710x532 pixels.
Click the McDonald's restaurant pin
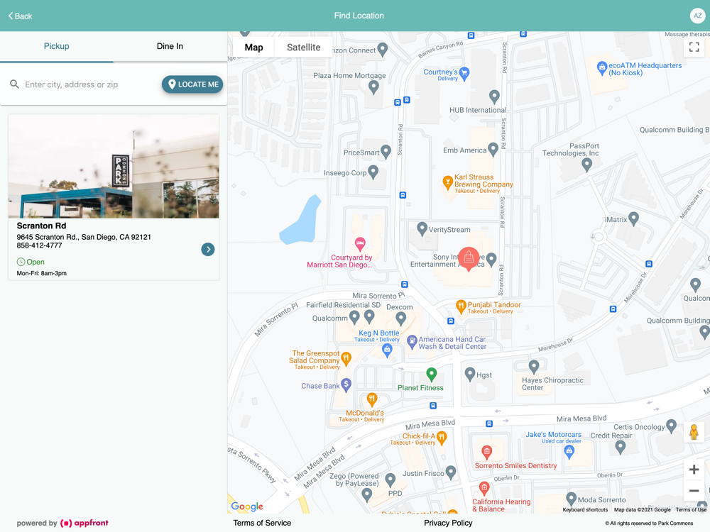[372, 399]
